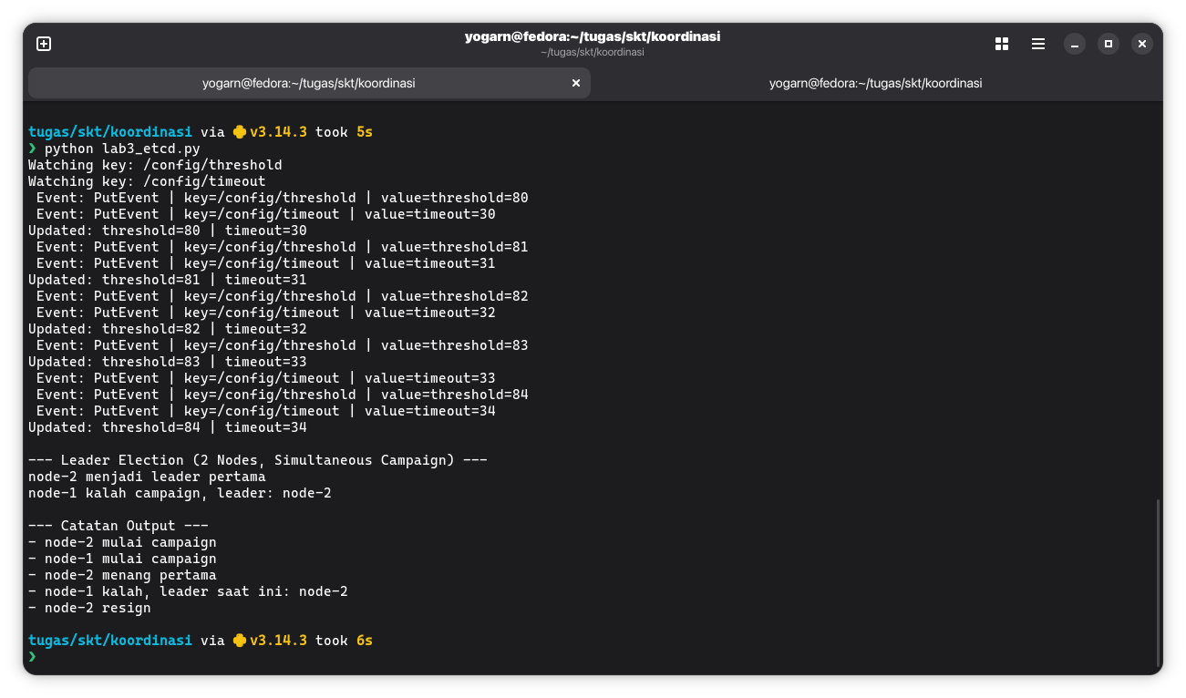Click the event line with value=timeout=30
Viewport: 1186px width, 698px height.
pos(266,214)
